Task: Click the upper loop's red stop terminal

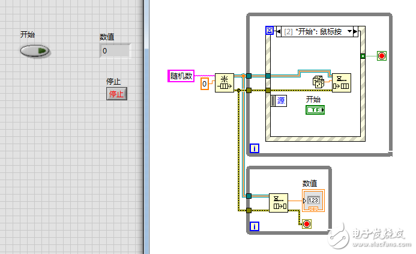Action: click(x=381, y=56)
